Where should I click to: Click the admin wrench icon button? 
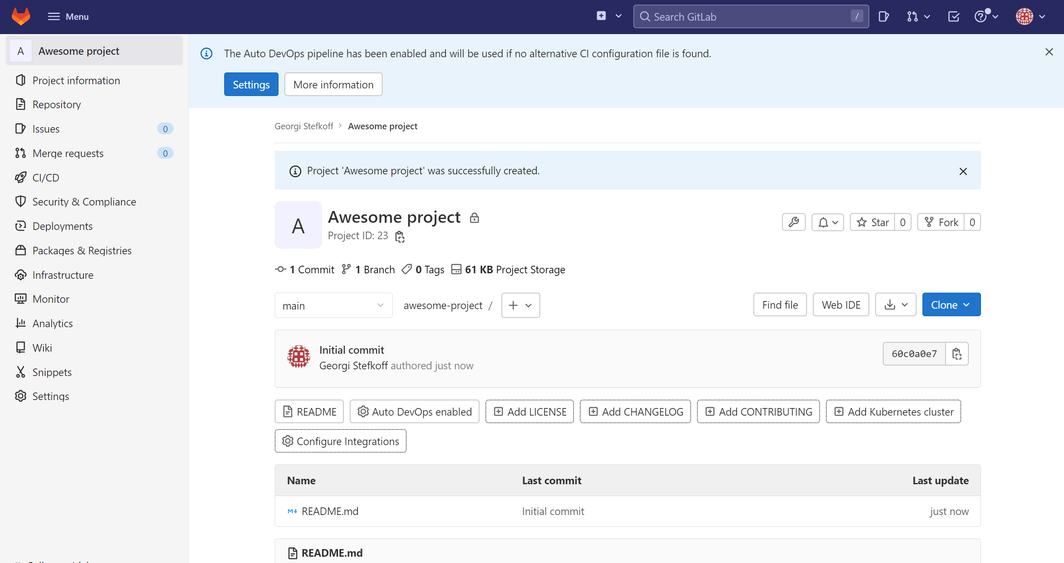pyautogui.click(x=794, y=222)
